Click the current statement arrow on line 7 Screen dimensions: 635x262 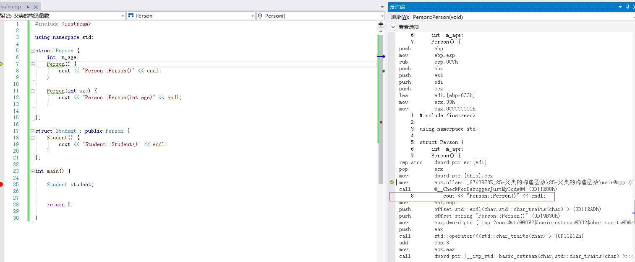2,64
